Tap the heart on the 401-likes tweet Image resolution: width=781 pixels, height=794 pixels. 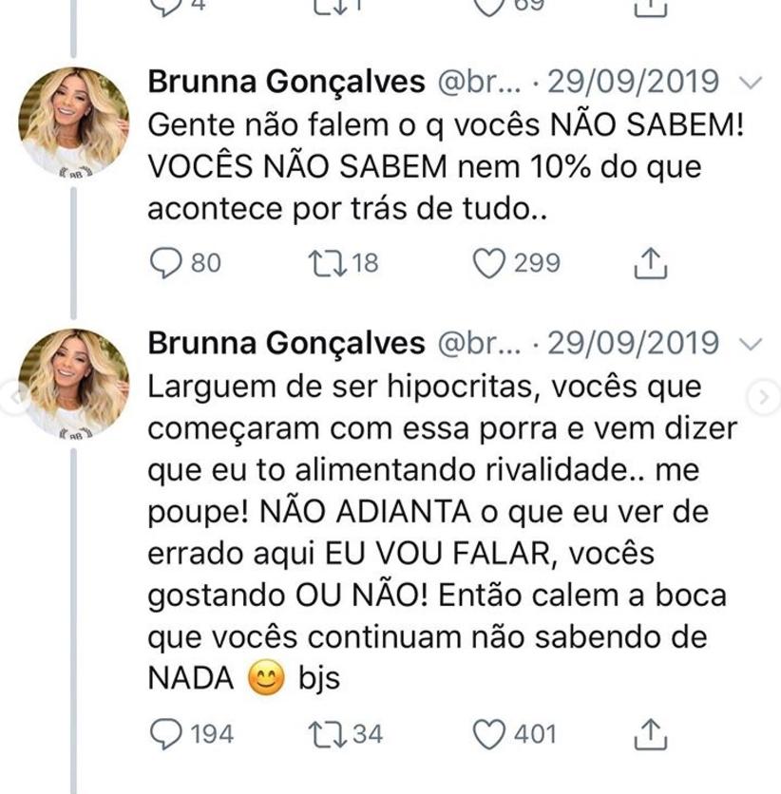(488, 734)
